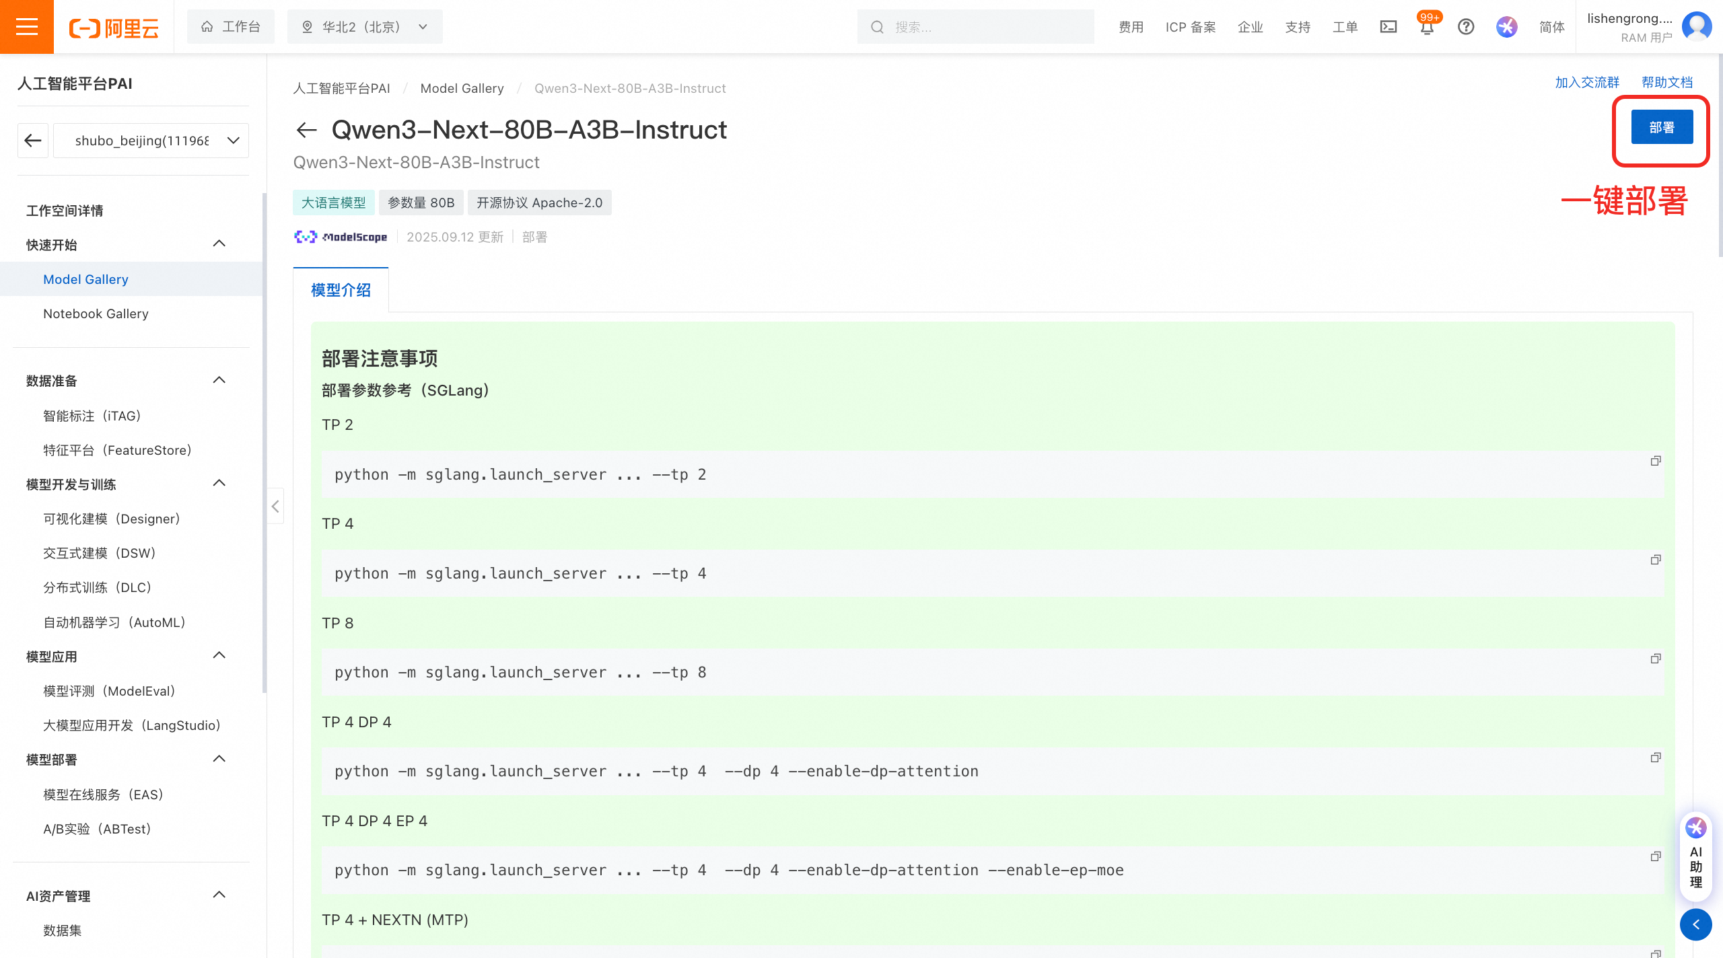The width and height of the screenshot is (1723, 958).
Task: Open 大模型应用开发（LangStudio）
Action: pyautogui.click(x=132, y=725)
